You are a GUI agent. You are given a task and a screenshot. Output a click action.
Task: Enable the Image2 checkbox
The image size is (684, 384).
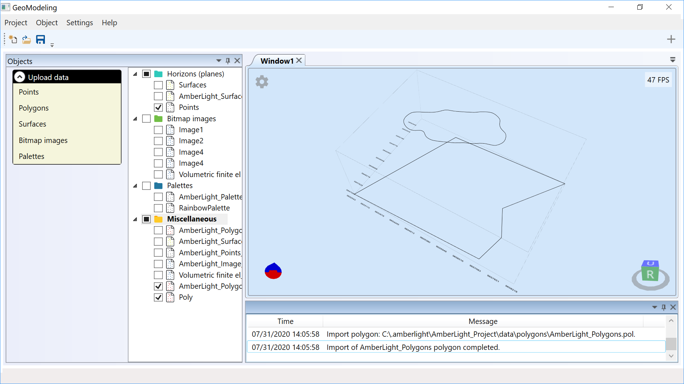pyautogui.click(x=159, y=141)
